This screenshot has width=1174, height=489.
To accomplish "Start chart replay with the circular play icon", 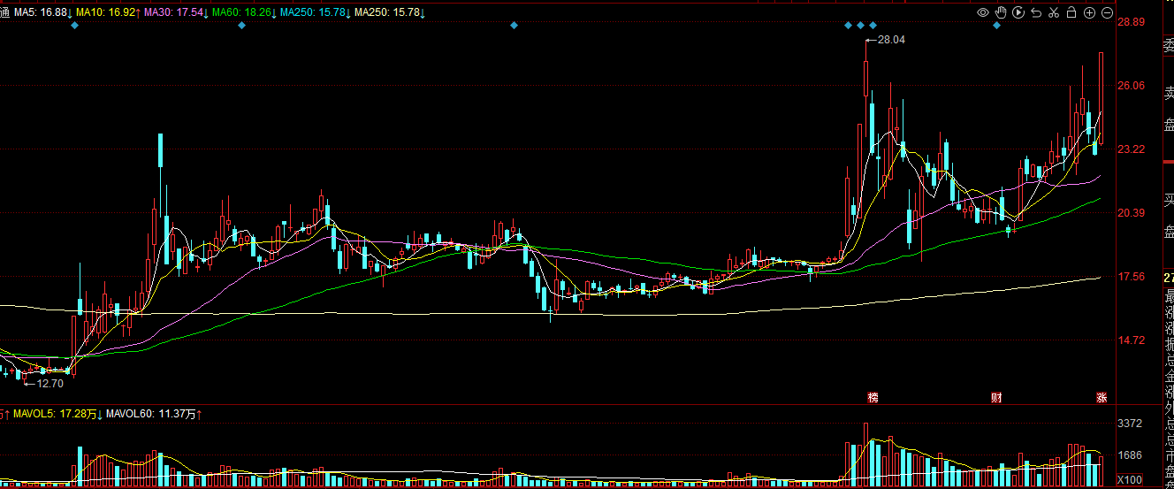I will pyautogui.click(x=1018, y=12).
